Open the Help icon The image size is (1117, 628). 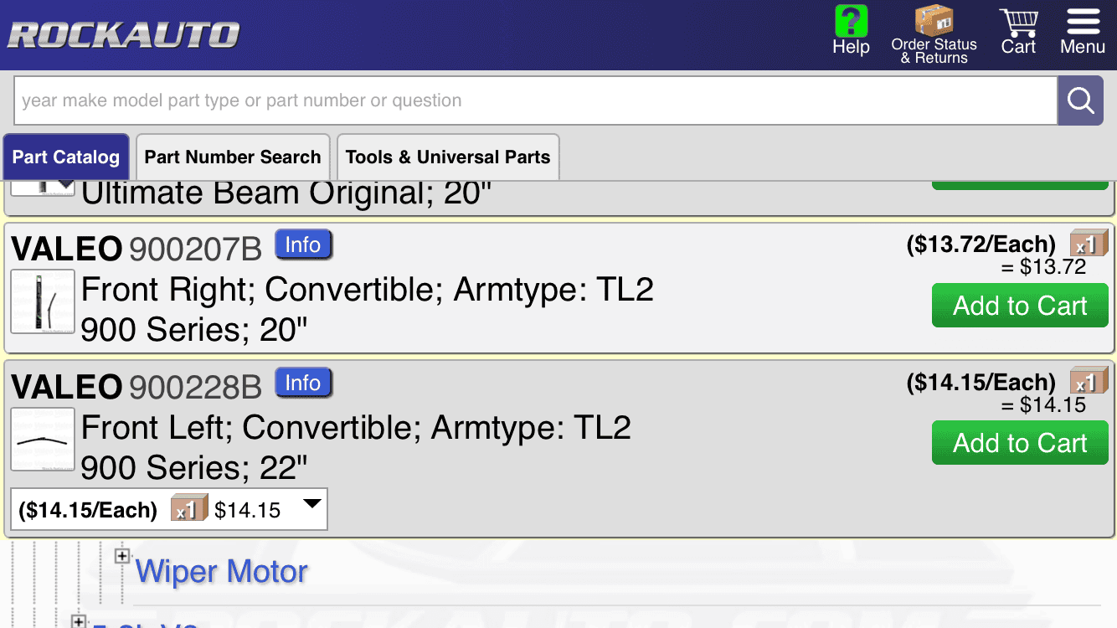point(851,31)
